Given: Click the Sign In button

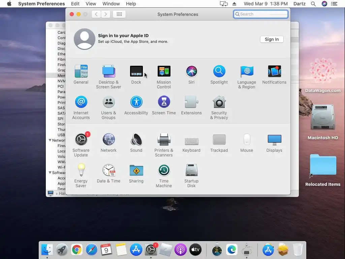Looking at the screenshot, I should (x=272, y=39).
